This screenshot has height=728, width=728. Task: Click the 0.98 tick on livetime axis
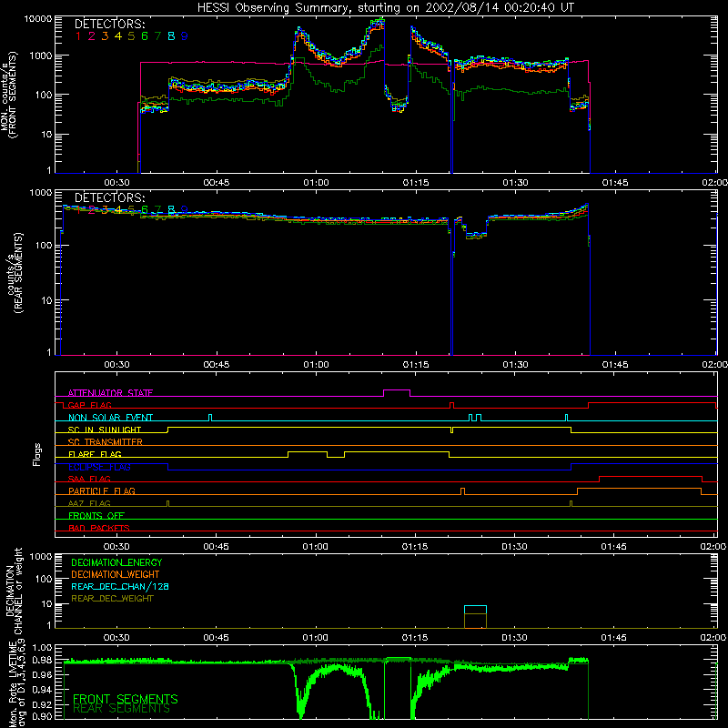(x=42, y=660)
